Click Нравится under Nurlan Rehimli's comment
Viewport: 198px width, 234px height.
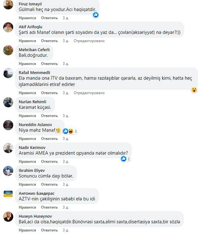click(27, 116)
